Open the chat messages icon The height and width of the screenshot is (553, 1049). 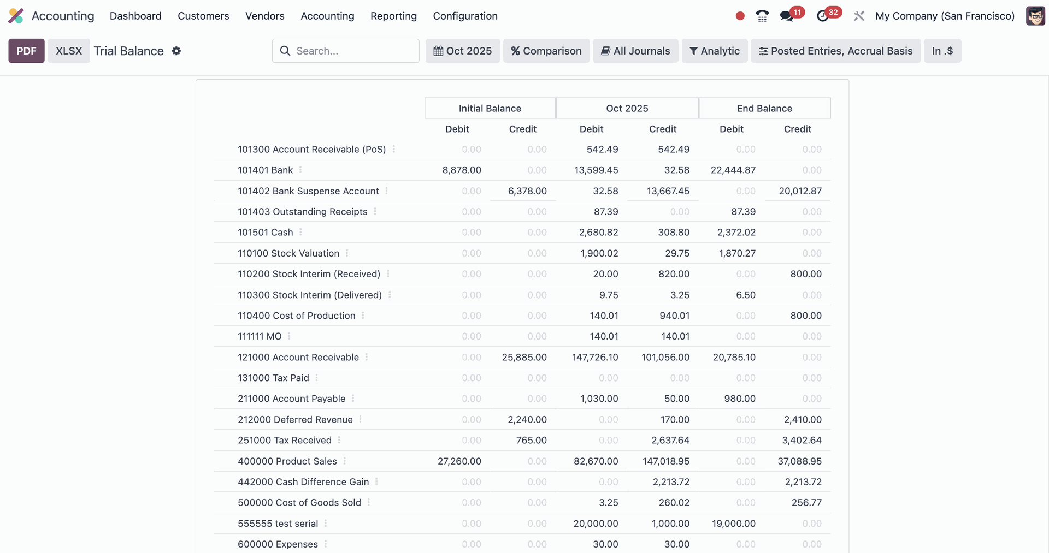pyautogui.click(x=787, y=16)
